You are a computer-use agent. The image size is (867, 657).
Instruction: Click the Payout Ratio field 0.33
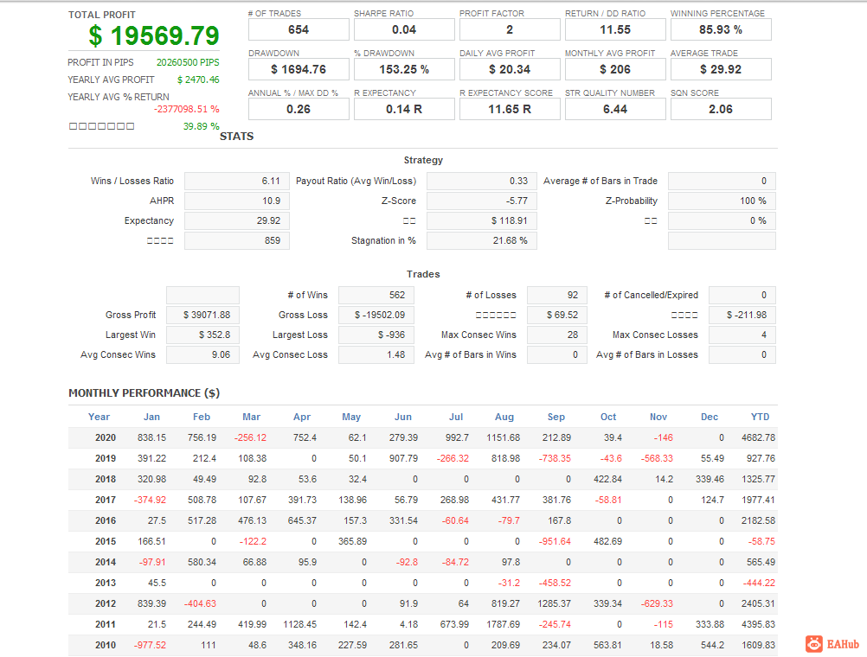[x=482, y=182]
